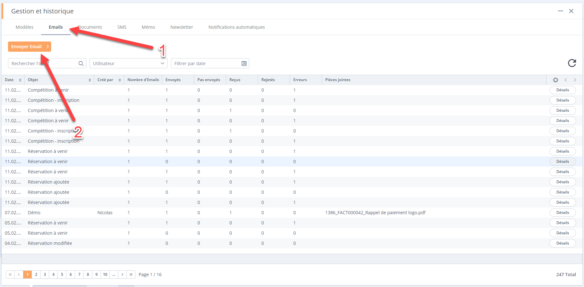
Task: Minimize the Gestion et historique window
Action: 560,11
